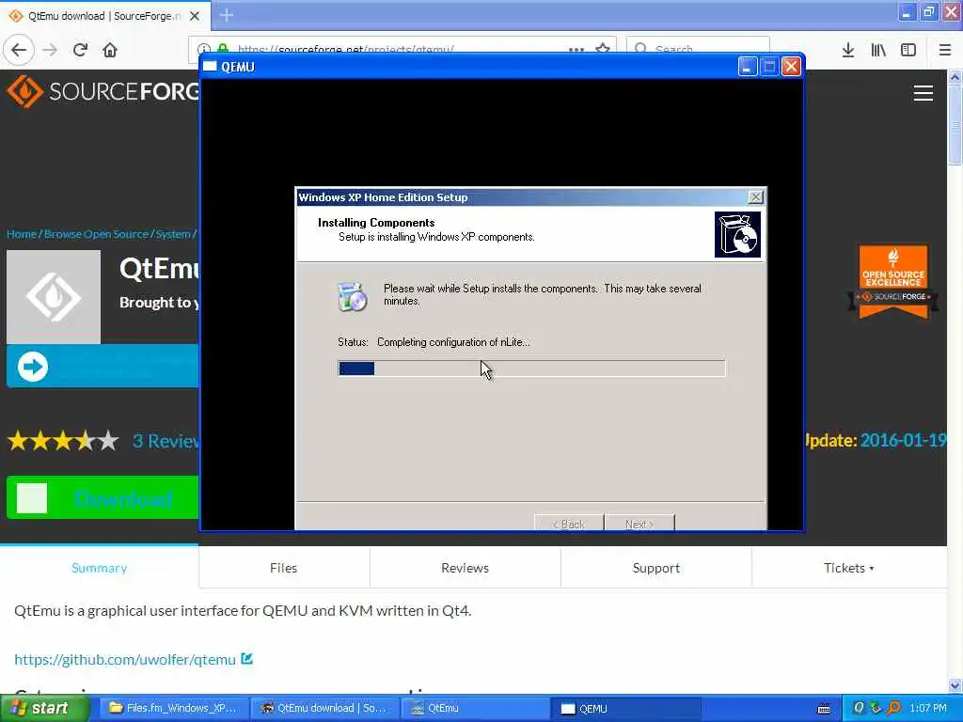Open the Windows Start menu
This screenshot has height=722, width=963.
point(44,709)
